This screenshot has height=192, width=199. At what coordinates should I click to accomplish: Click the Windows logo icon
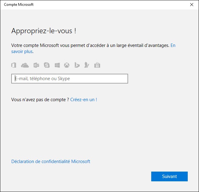point(57,65)
